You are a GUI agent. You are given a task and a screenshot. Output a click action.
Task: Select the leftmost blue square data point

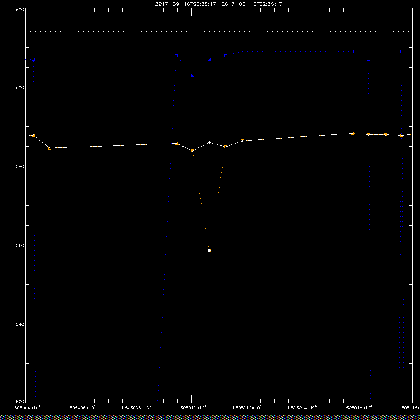34,60
